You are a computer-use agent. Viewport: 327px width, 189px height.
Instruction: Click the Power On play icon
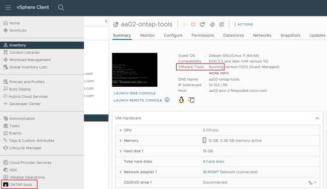[x=184, y=25]
